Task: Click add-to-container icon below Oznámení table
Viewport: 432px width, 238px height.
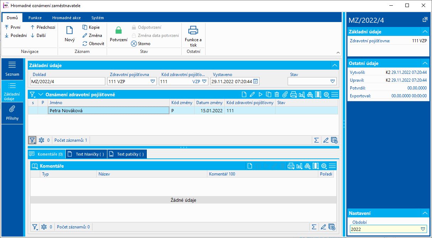Action: point(334,140)
